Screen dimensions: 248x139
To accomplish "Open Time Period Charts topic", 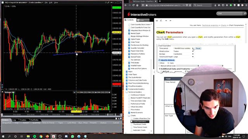I will (x=140, y=127).
